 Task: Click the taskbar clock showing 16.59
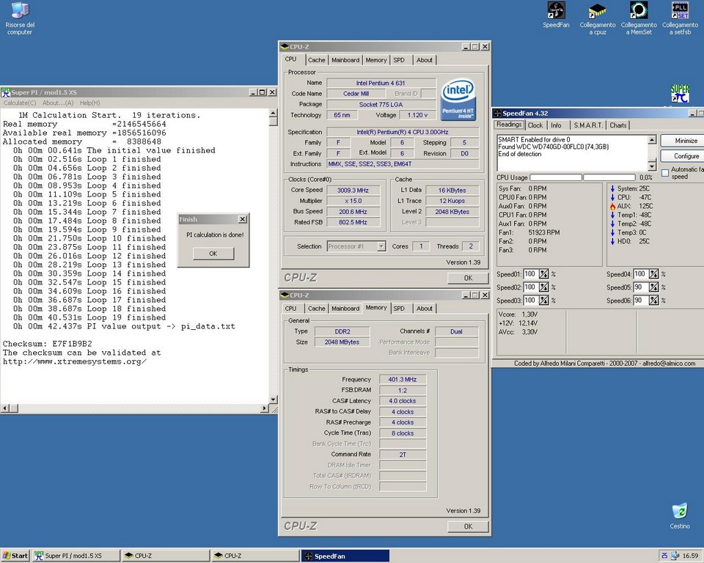pyautogui.click(x=690, y=556)
